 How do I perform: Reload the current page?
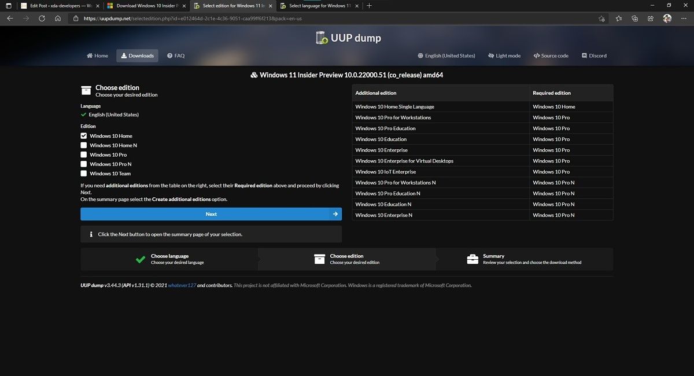pyautogui.click(x=42, y=18)
